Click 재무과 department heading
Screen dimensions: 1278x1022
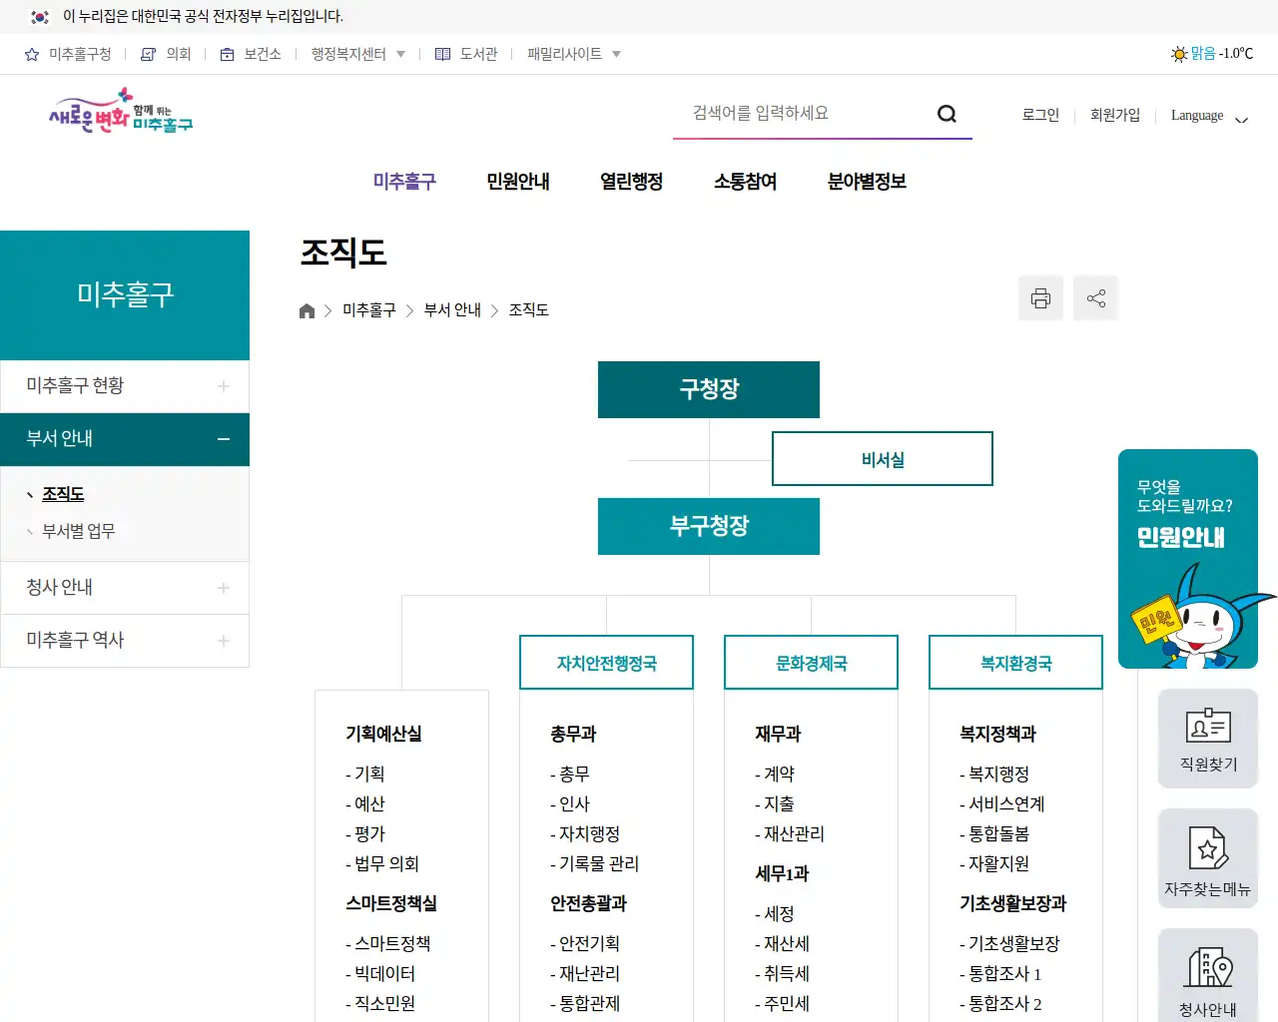point(778,734)
